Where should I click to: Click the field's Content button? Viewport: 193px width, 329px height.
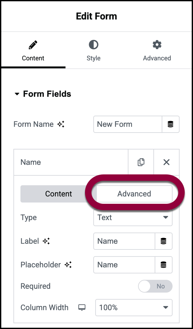[x=58, y=194]
